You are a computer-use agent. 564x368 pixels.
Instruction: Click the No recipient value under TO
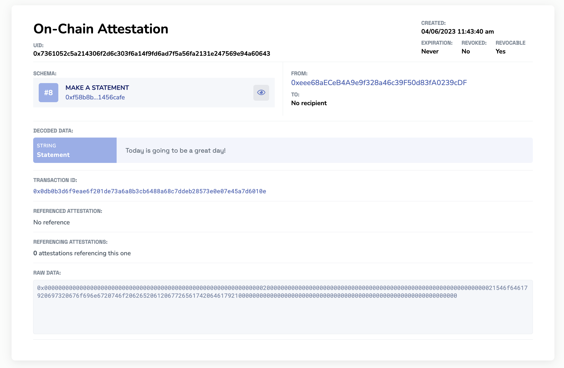pos(309,103)
